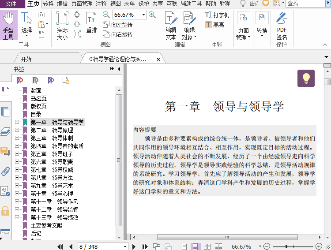
Task: Set view to Actual Size (实际大小)
Action: [63, 26]
